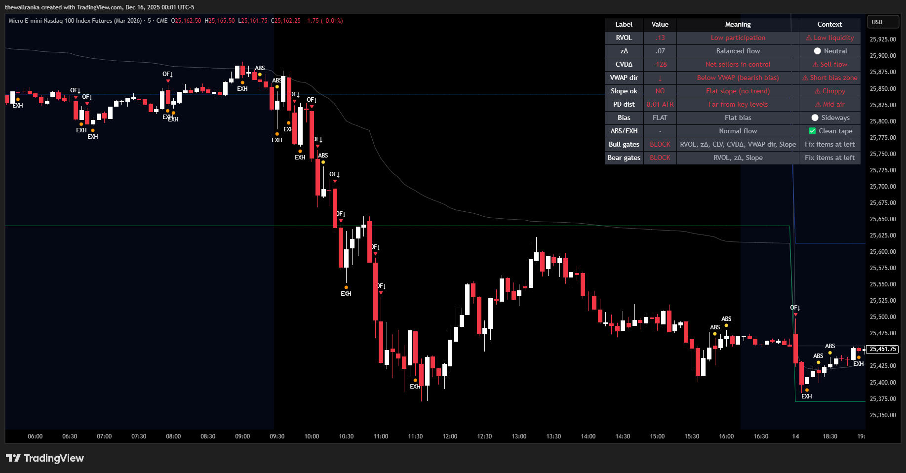This screenshot has height=473, width=906.
Task: Click the 8.01 ATR value
Action: pyautogui.click(x=660, y=104)
